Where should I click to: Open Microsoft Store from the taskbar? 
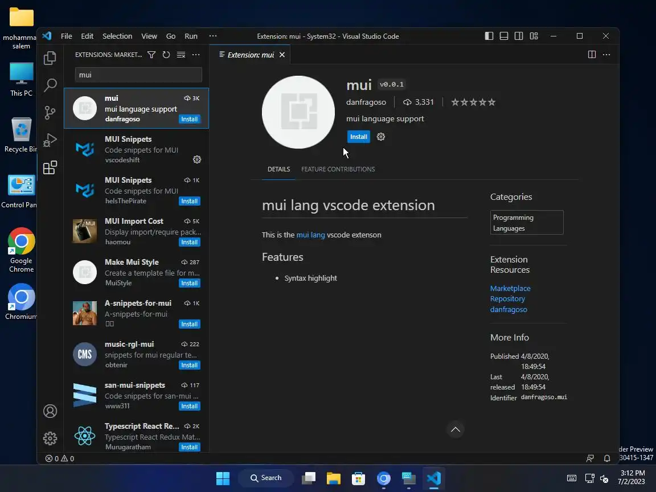(359, 478)
